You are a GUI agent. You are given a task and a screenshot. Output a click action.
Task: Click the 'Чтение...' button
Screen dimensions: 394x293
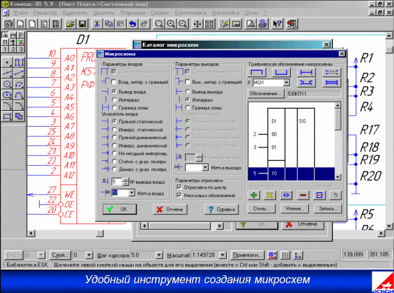click(x=295, y=208)
